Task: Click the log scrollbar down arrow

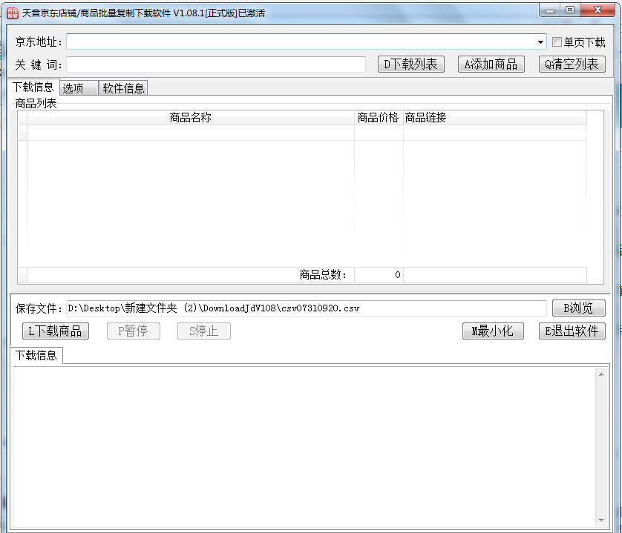Action: coord(601,520)
